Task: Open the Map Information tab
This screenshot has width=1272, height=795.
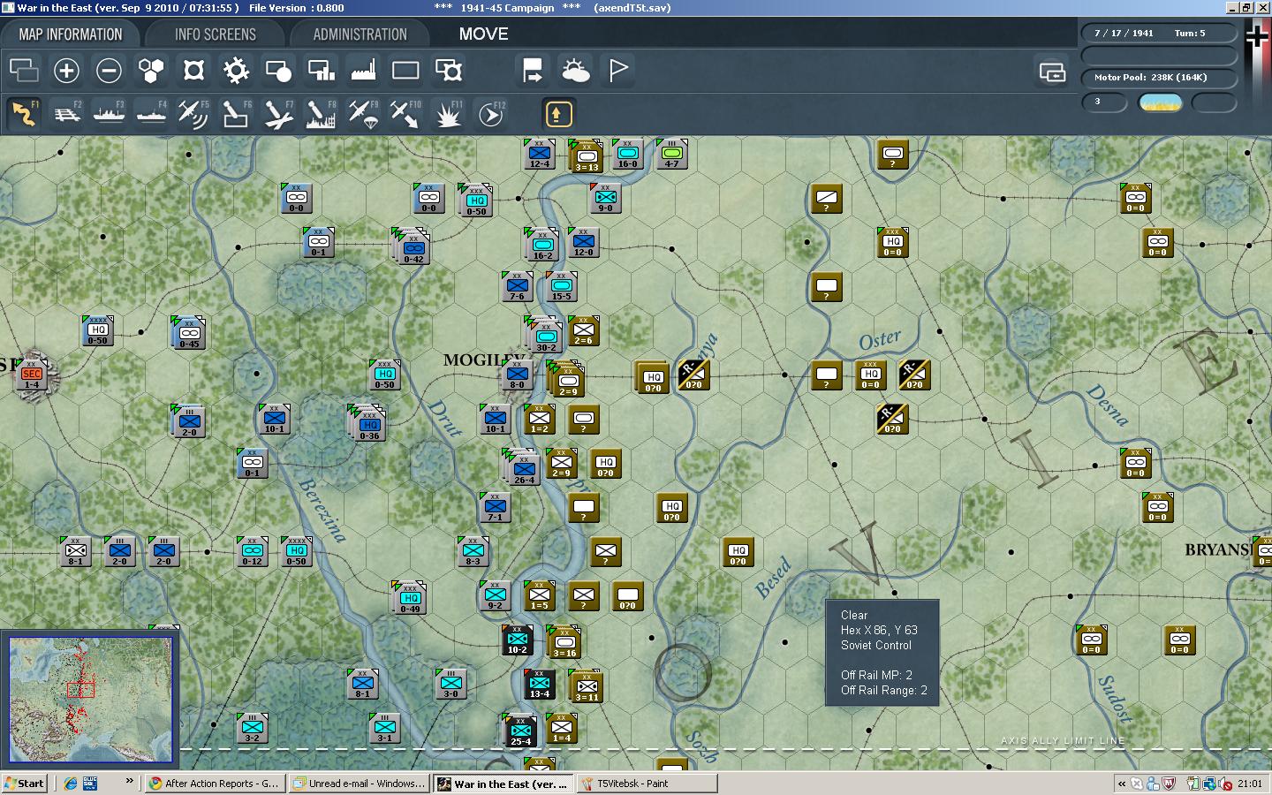Action: (71, 34)
